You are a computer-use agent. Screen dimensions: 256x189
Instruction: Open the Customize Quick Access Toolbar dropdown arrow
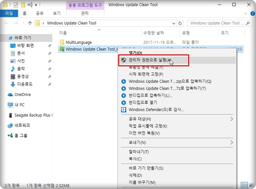point(36,5)
